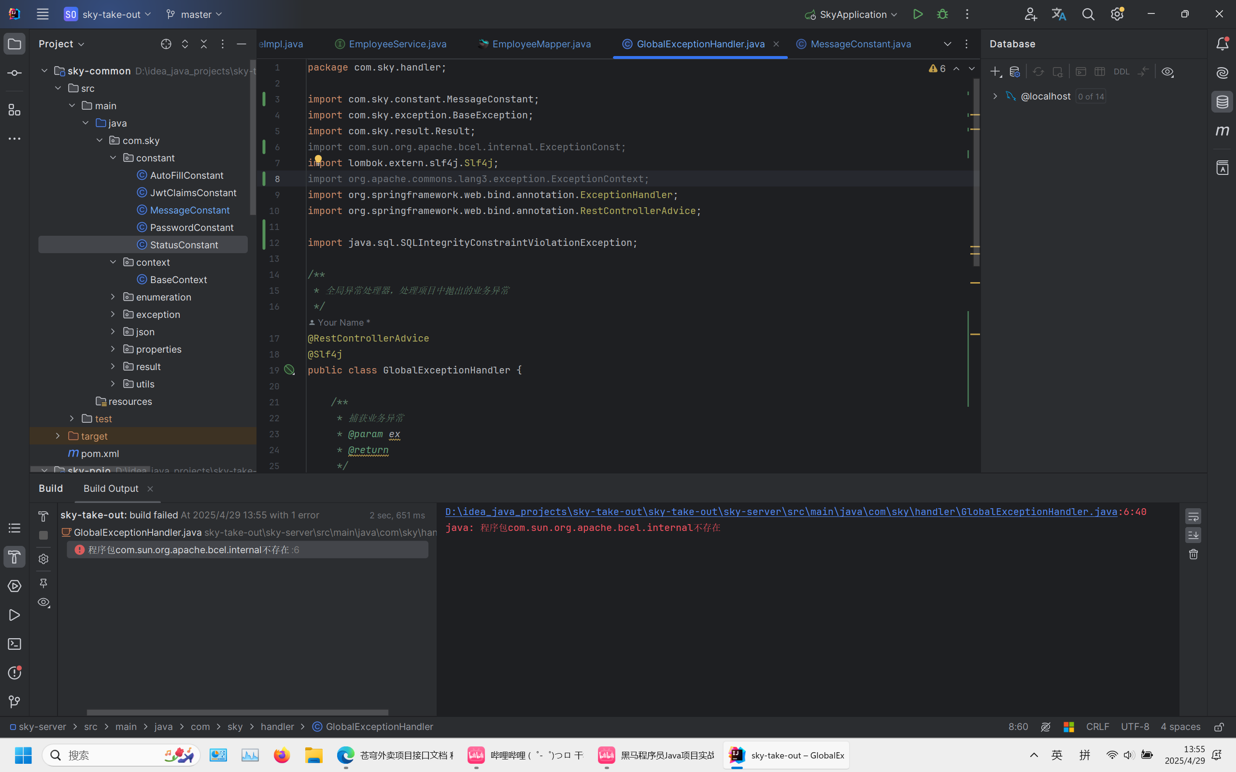Clear build output with the trash icon
The image size is (1236, 772).
pos(1193,554)
